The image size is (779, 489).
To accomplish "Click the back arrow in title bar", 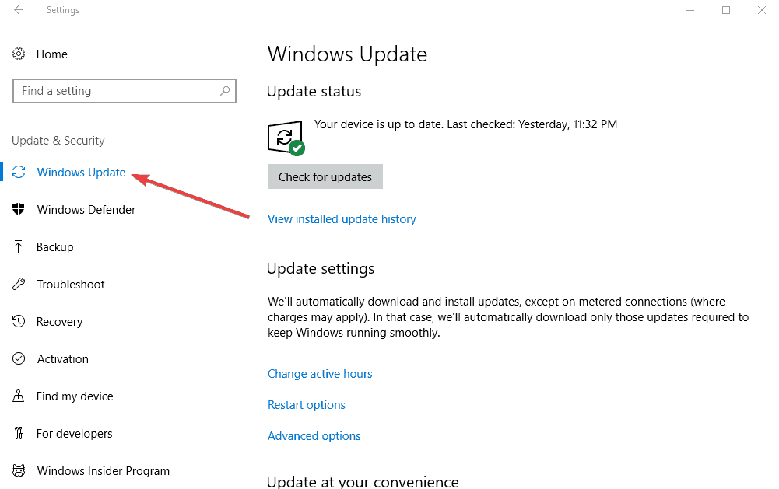I will (x=19, y=10).
